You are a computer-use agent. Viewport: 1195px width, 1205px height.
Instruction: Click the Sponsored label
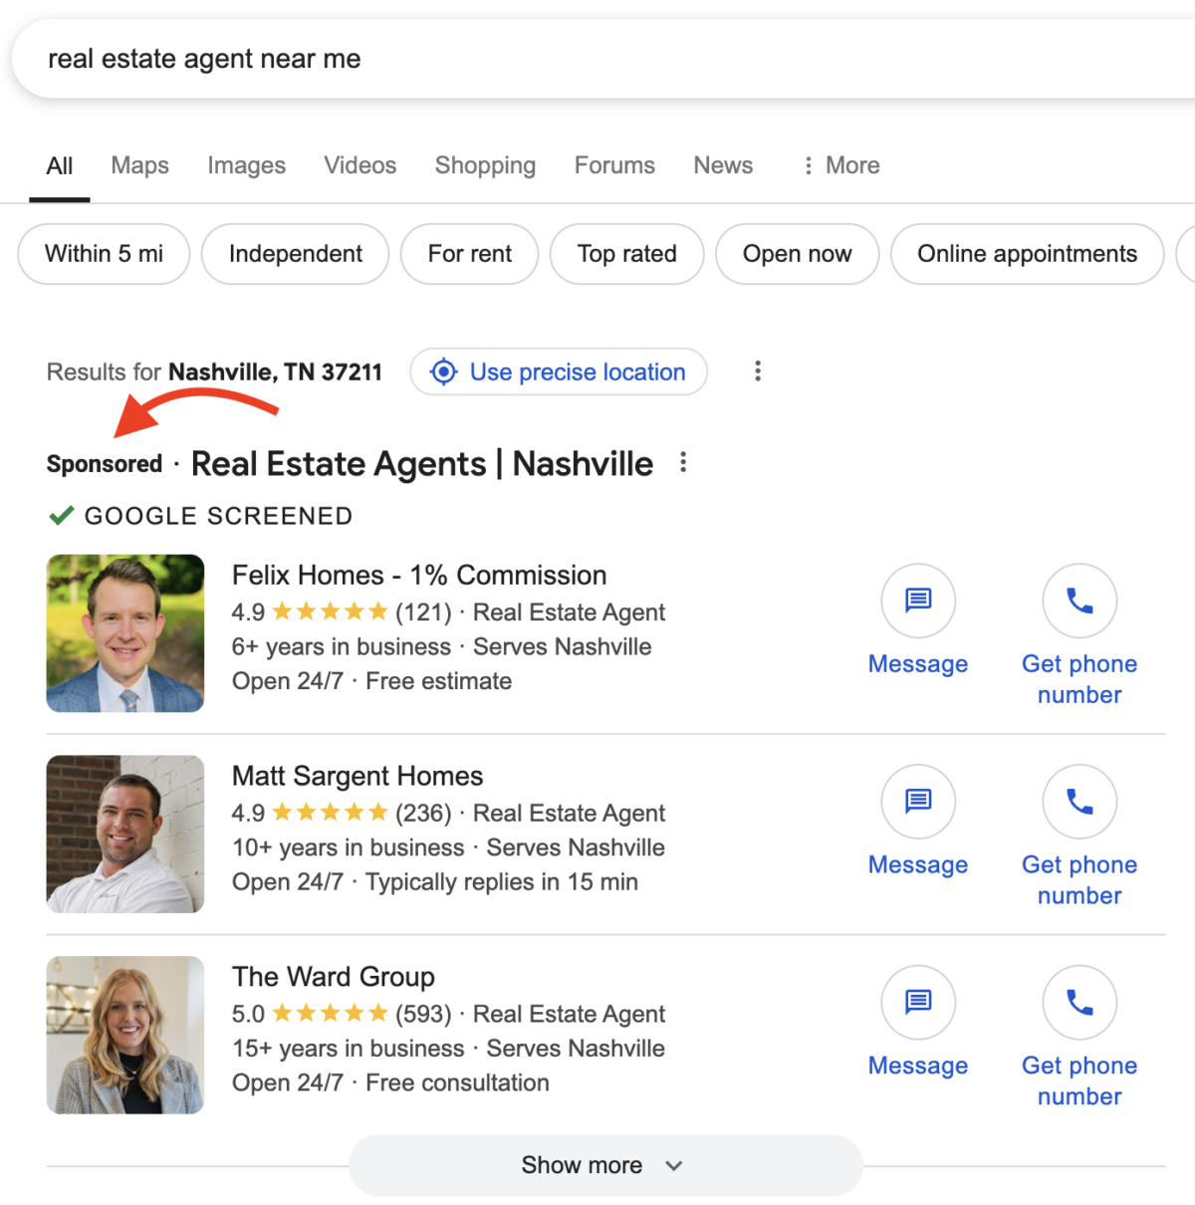coord(105,464)
